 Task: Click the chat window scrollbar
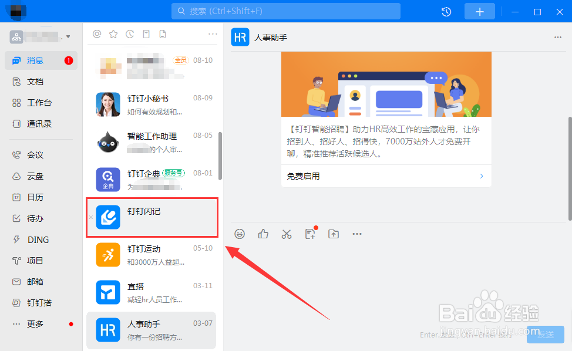coord(570,168)
